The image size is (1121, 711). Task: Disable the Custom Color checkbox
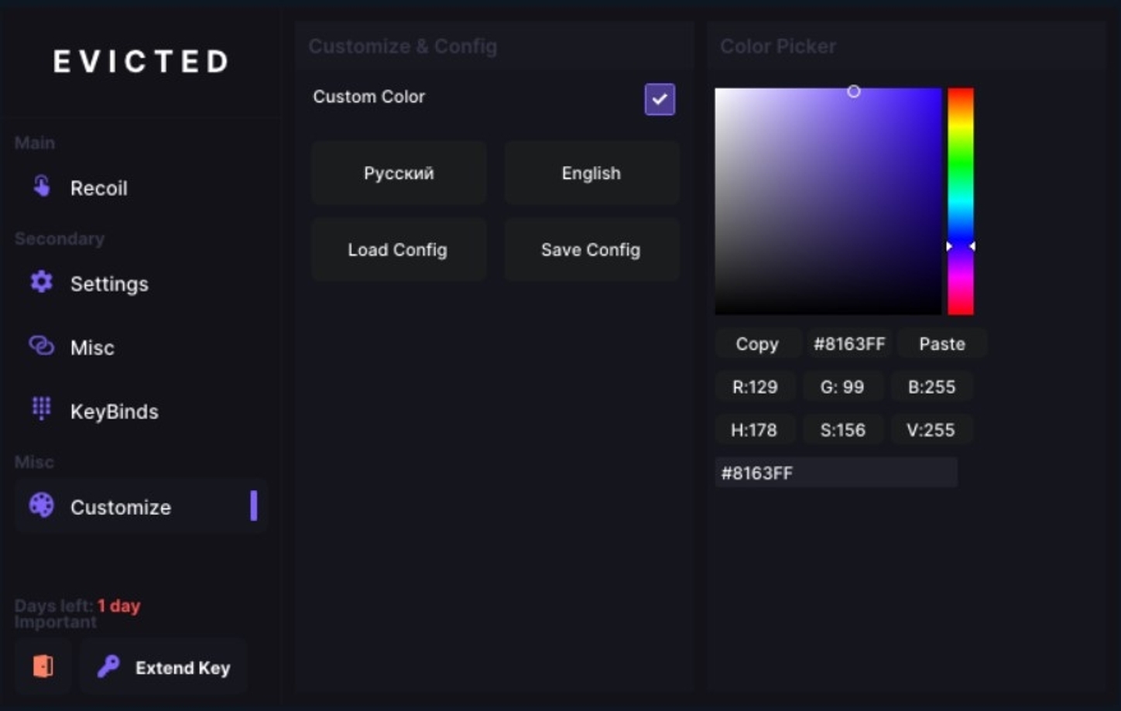tap(659, 99)
